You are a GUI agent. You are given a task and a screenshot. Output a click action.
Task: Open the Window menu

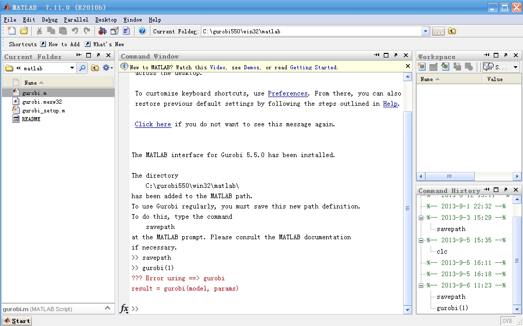133,20
